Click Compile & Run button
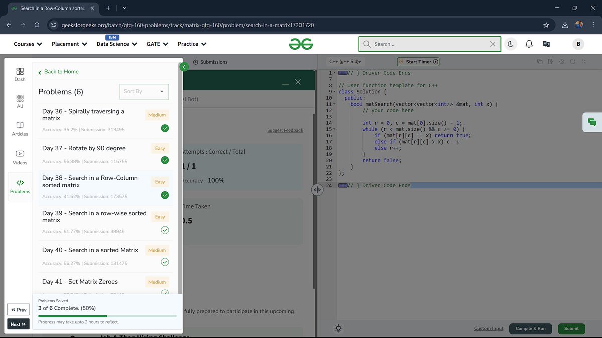Screen dimensions: 602x338 tap(531, 328)
